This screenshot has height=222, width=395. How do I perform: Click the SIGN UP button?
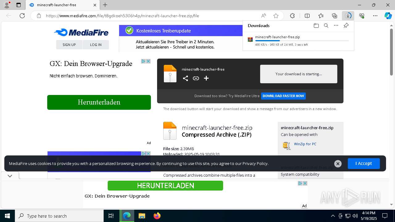coord(69,45)
